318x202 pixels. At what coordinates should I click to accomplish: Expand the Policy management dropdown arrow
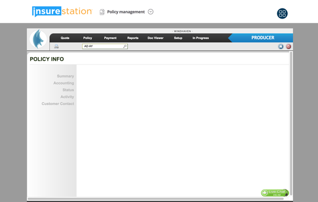click(x=151, y=12)
